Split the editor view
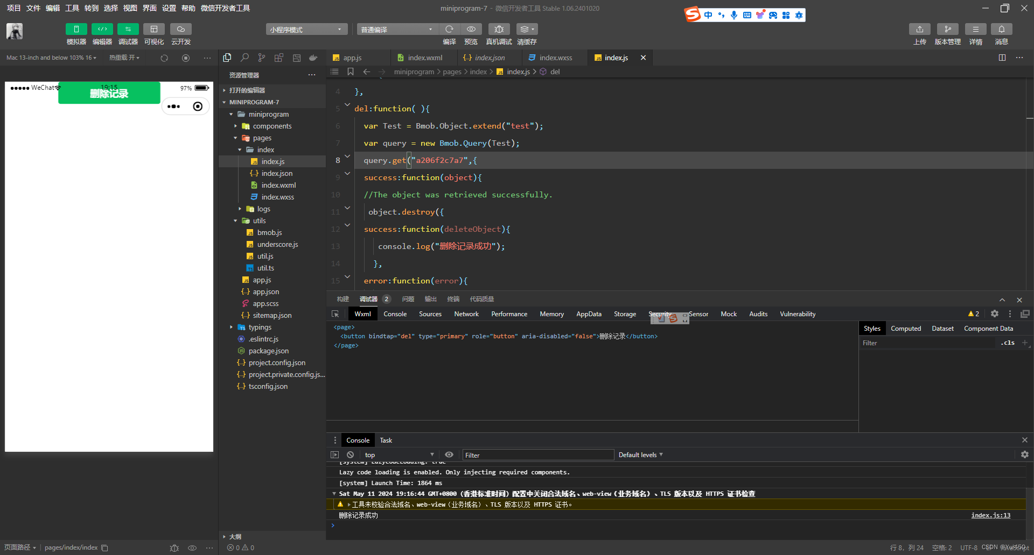Viewport: 1034px width, 555px height. 1002,58
